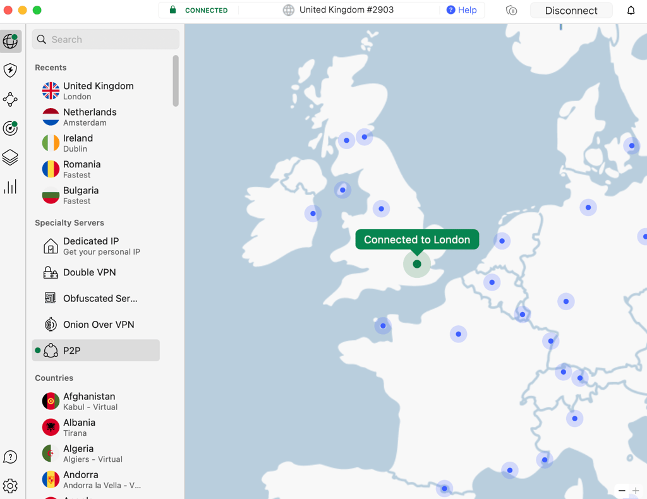Image resolution: width=647 pixels, height=499 pixels.
Task: Click the Algeria flag icon
Action: point(51,454)
